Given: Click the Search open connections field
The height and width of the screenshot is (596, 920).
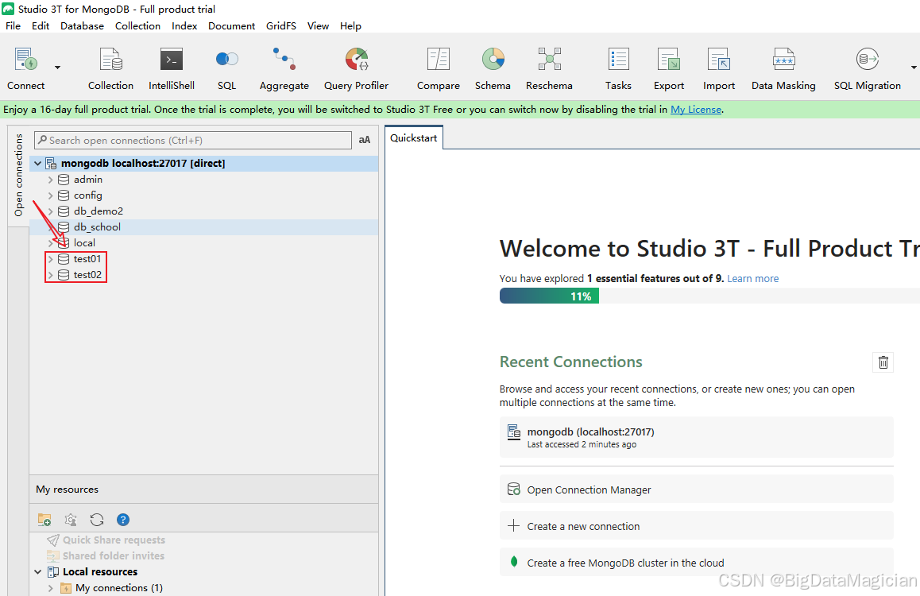Looking at the screenshot, I should 193,140.
